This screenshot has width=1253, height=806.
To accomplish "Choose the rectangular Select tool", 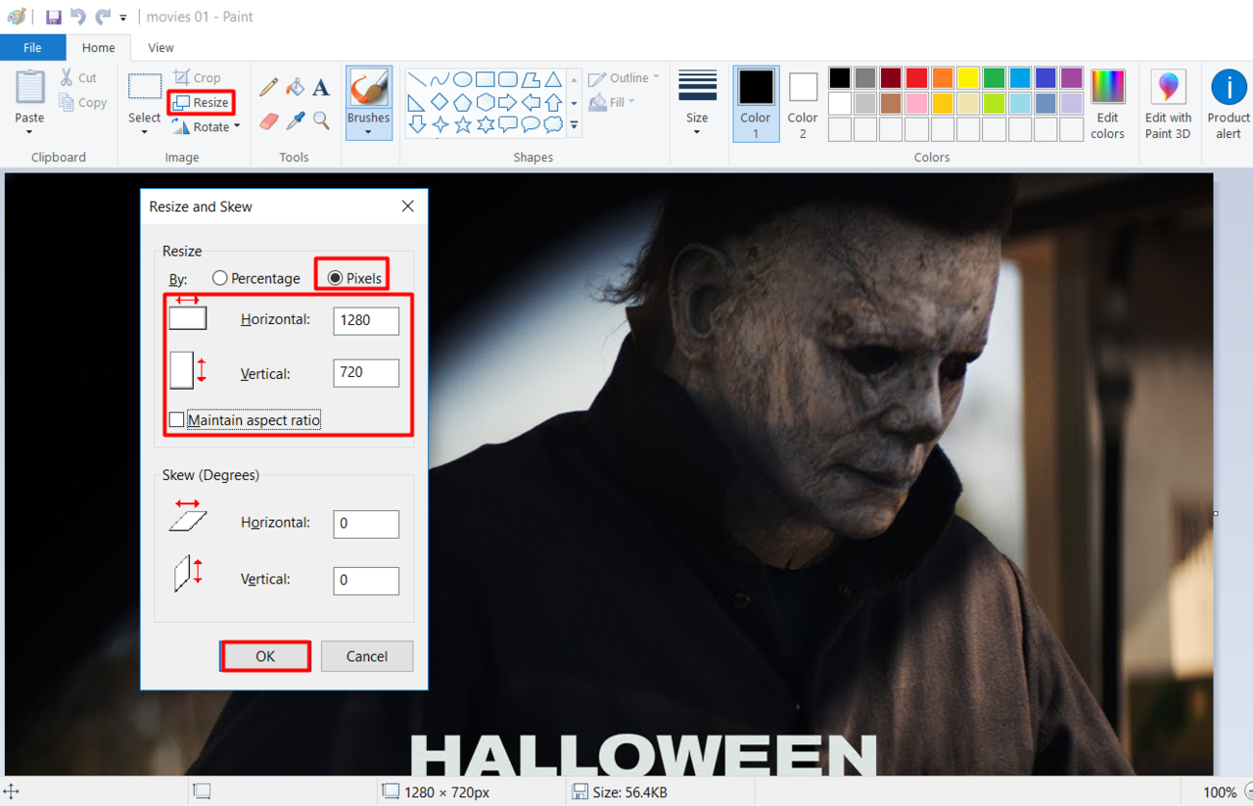I will pos(145,86).
